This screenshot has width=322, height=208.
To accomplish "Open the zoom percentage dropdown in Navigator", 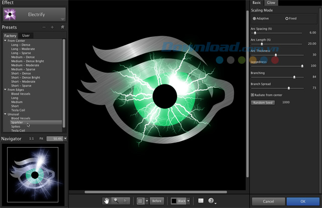I will [x=65, y=139].
